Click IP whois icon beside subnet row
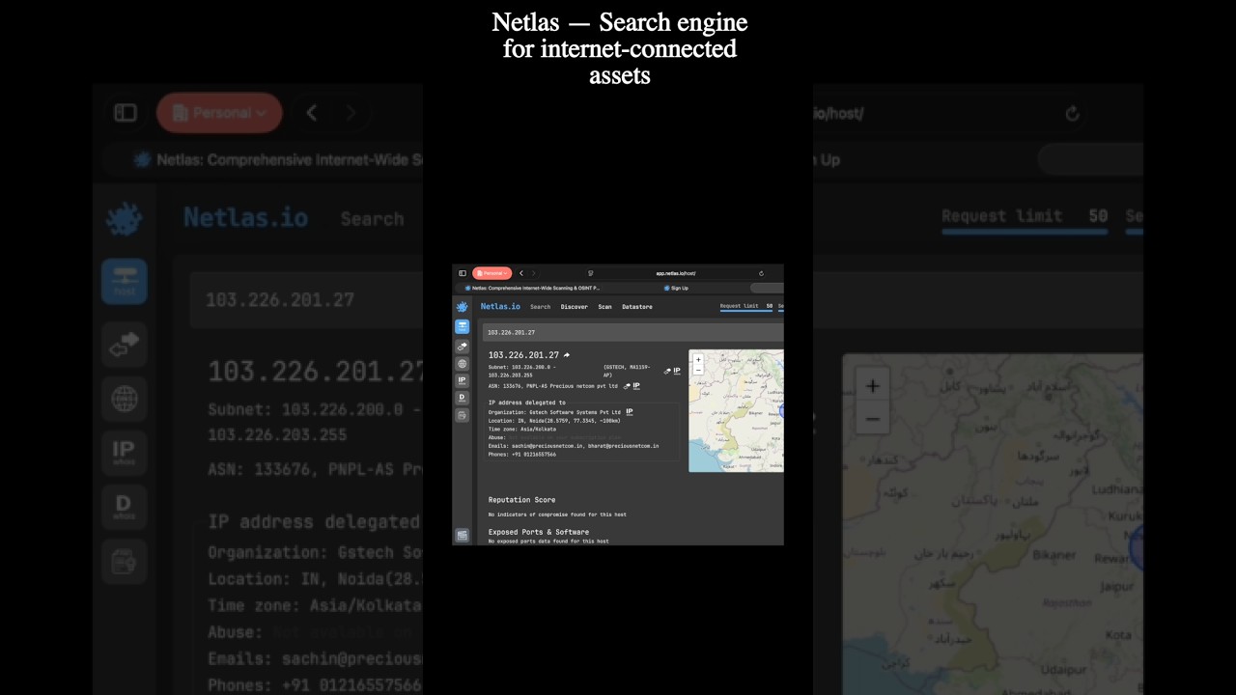Viewport: 1236px width, 695px height. click(677, 371)
